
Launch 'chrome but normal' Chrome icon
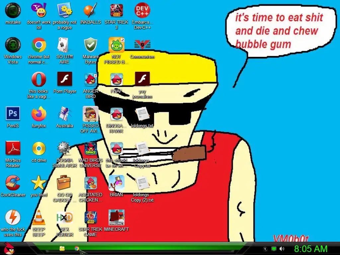39,45
